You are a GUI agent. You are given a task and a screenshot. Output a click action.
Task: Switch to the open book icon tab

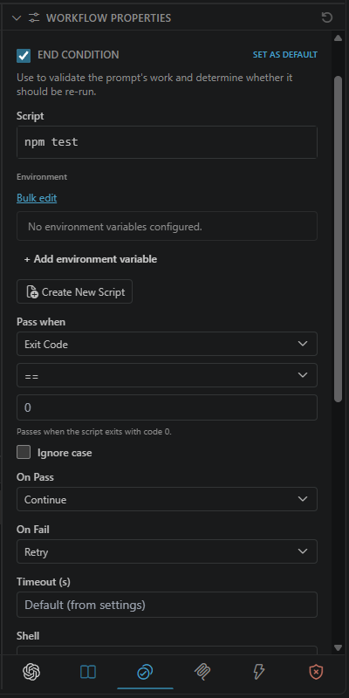[x=88, y=672]
